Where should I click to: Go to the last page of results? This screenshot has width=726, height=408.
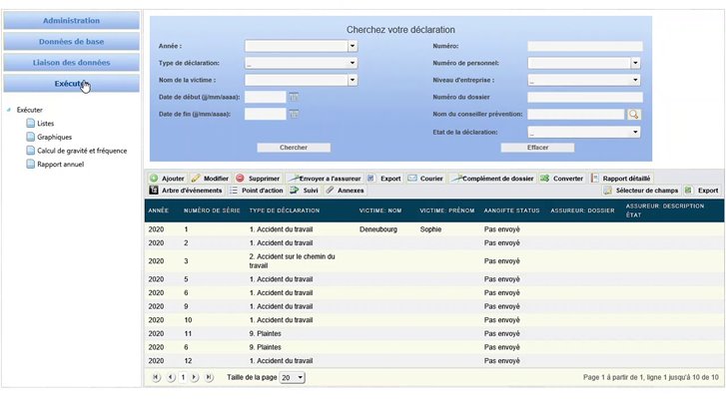pos(209,378)
